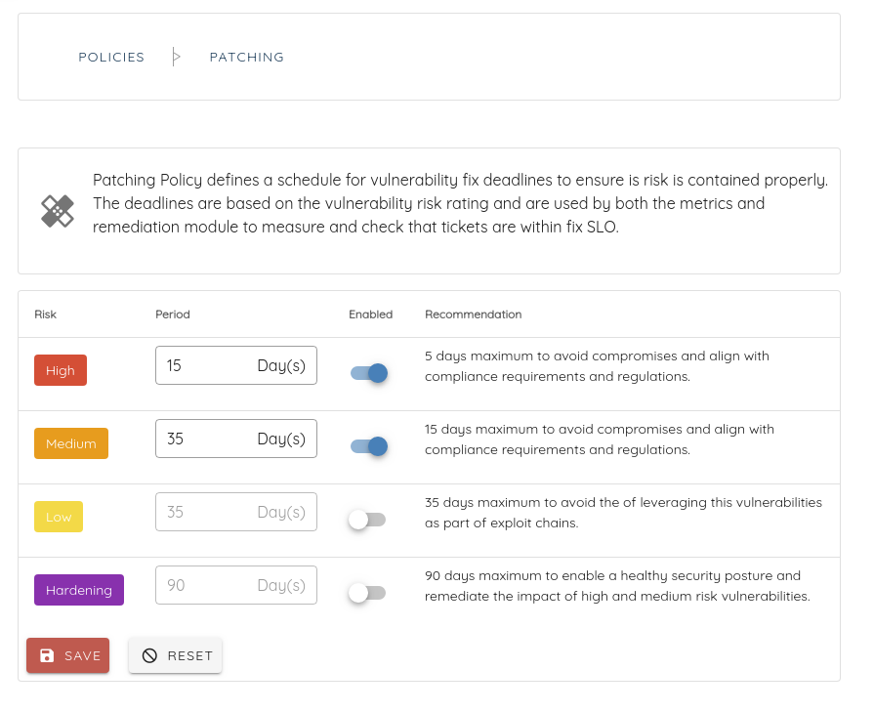The image size is (874, 712).
Task: Click the bandage patching policy icon
Action: [x=58, y=211]
